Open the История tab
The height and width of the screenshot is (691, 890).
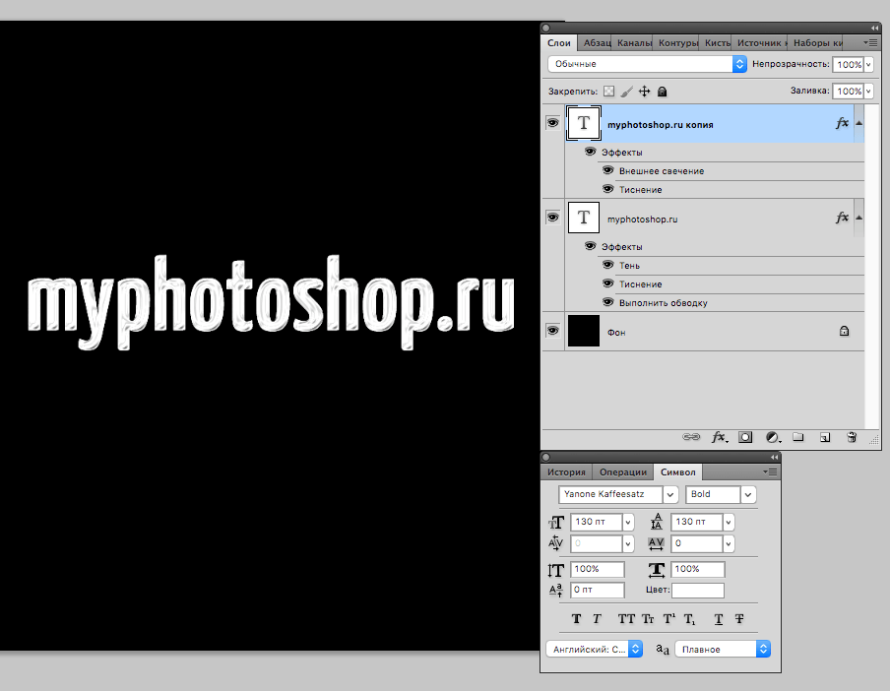click(x=567, y=472)
